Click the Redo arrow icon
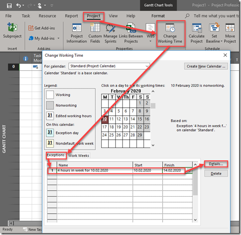Viewport: 241px width, 235px height. tap(30, 5)
